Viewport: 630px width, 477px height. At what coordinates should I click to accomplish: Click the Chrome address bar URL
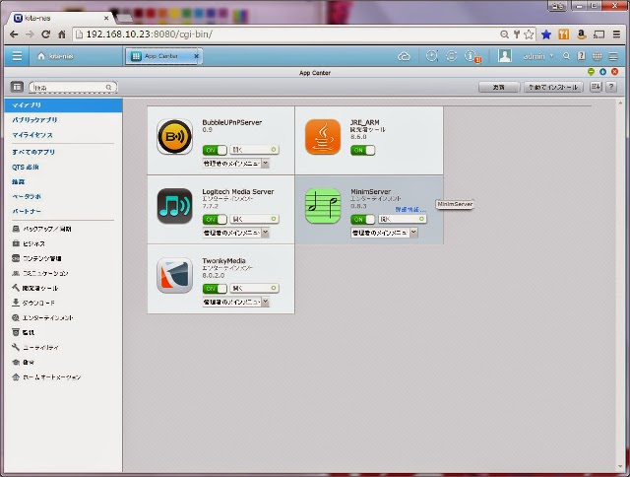click(x=150, y=34)
